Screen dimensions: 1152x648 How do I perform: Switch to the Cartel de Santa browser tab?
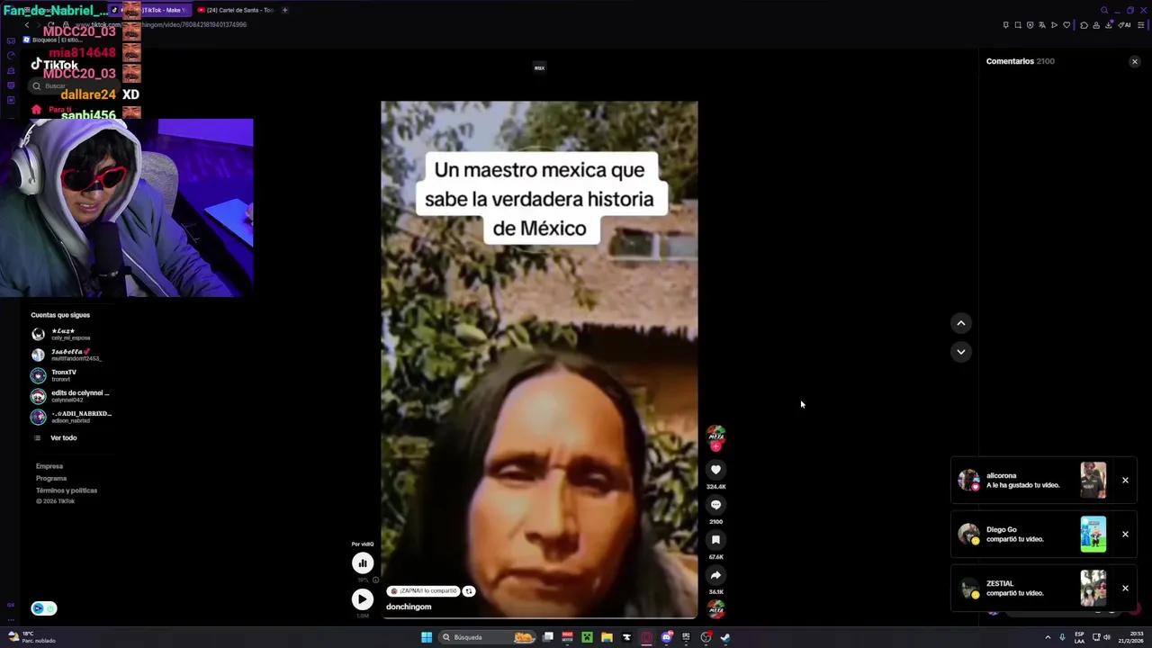coord(236,10)
